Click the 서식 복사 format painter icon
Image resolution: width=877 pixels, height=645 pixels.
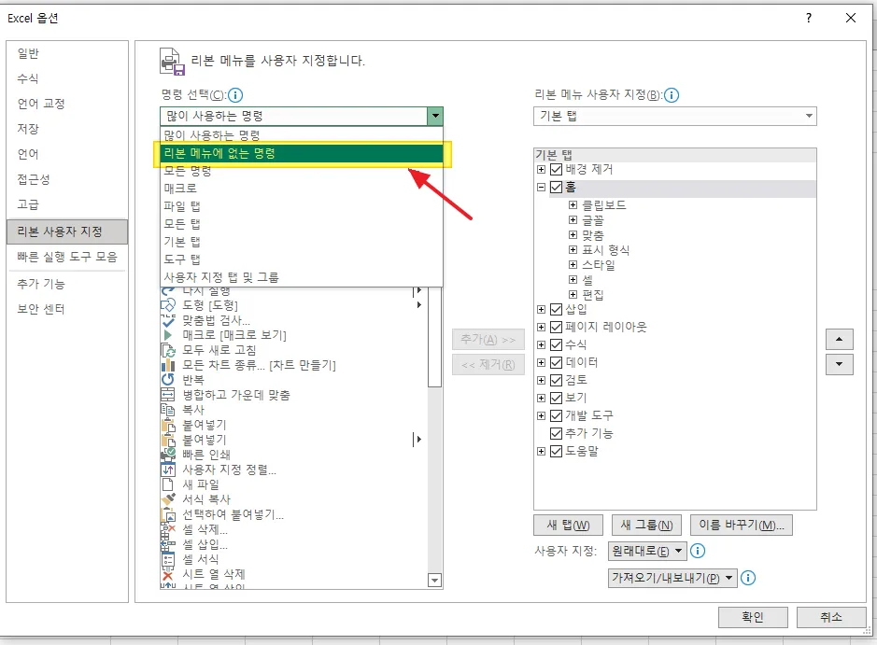[167, 500]
